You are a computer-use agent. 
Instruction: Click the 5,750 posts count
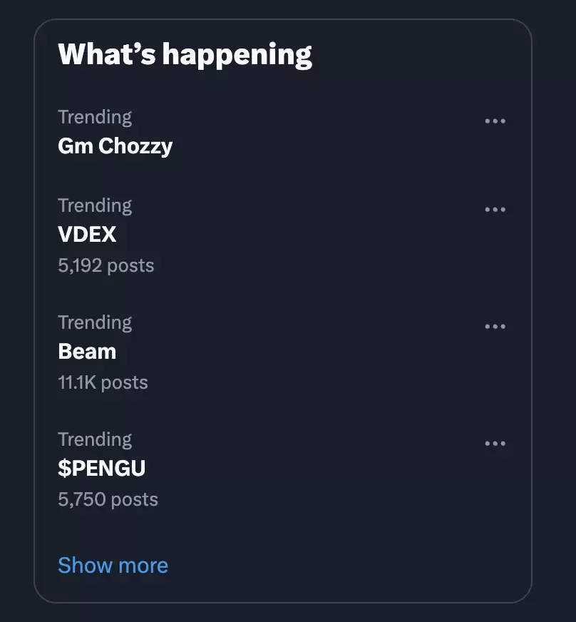click(108, 500)
